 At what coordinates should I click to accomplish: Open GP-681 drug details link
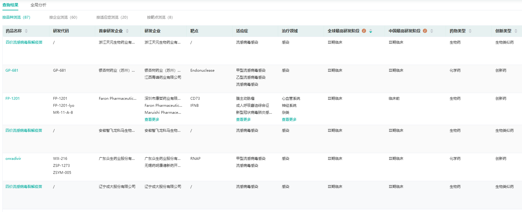click(12, 70)
